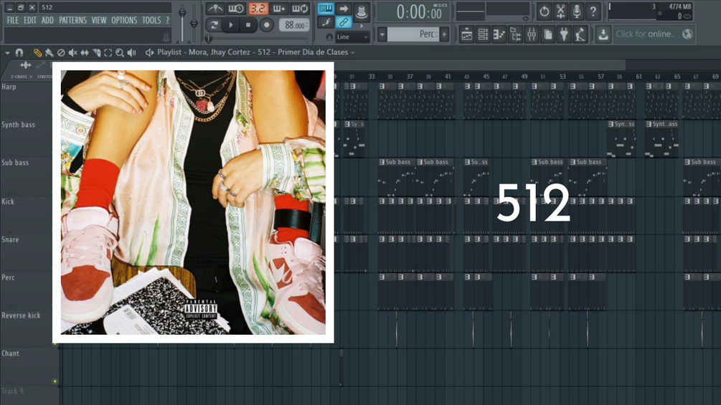Click the 'Click for online..' news panel
The width and height of the screenshot is (721, 405).
pos(654,34)
